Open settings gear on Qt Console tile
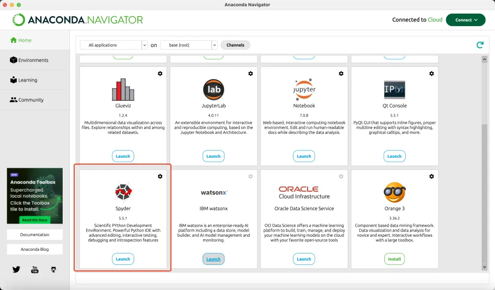 431,74
